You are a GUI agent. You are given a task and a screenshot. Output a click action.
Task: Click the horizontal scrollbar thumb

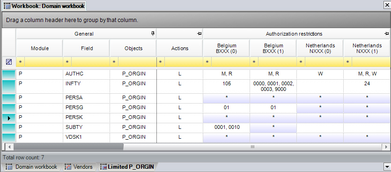[x=68, y=147]
